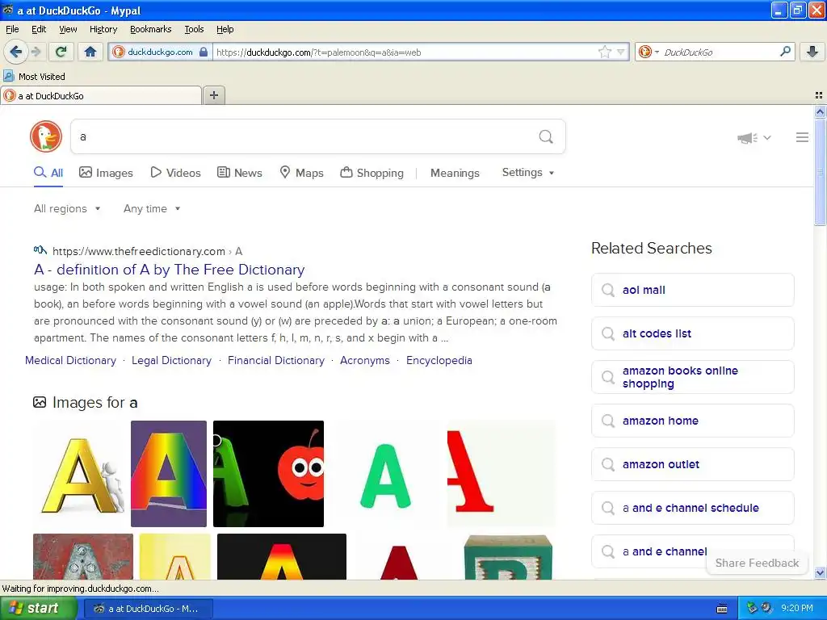The height and width of the screenshot is (620, 827).
Task: Go back with the Back arrow button
Action: pos(15,52)
